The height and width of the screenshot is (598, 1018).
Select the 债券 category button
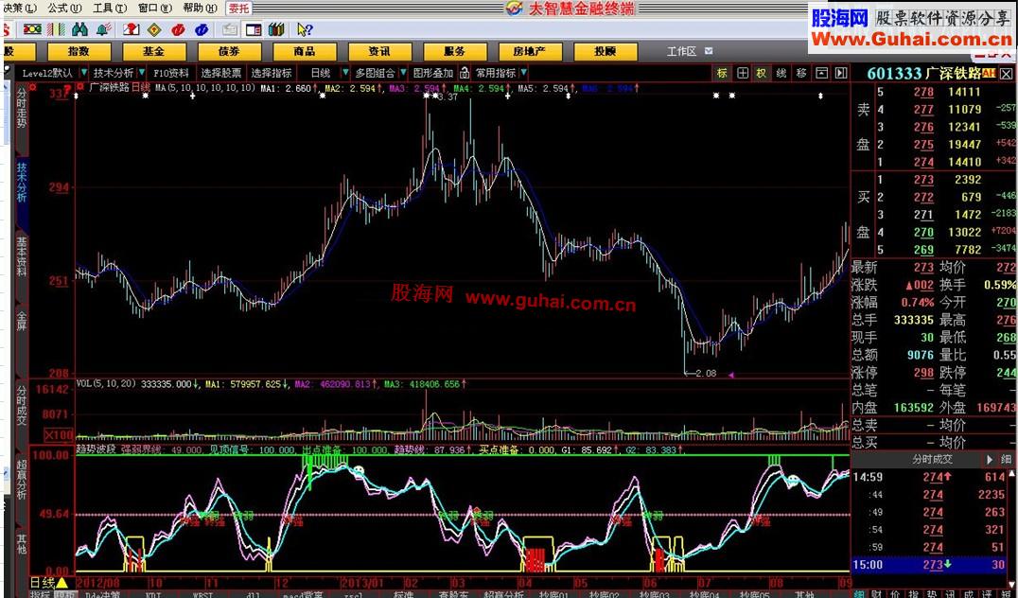pos(229,51)
